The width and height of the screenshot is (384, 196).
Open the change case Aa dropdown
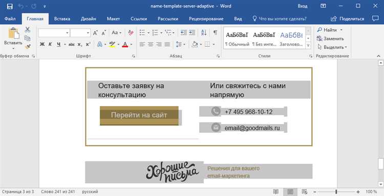pos(117,33)
